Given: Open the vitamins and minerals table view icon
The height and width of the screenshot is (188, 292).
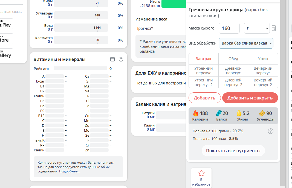Looking at the screenshot, I should 112,59.
